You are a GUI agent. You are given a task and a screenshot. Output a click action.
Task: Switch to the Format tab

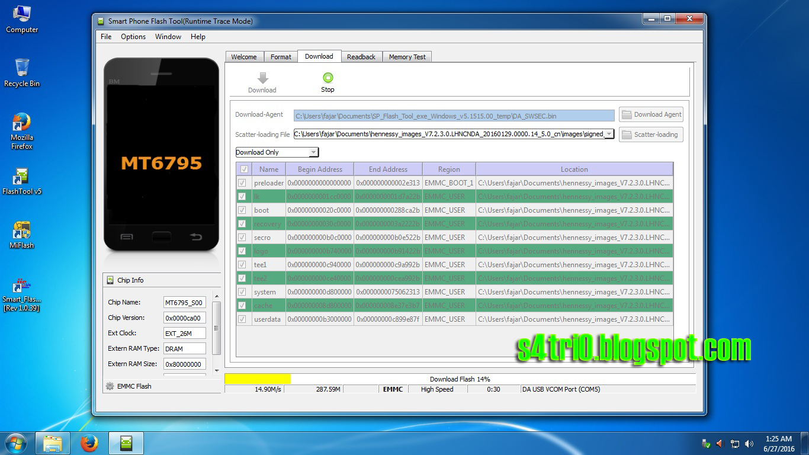pos(281,57)
